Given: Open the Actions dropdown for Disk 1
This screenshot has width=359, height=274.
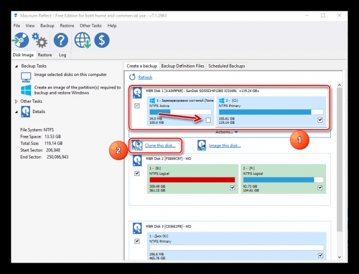Looking at the screenshot, I should [227, 132].
